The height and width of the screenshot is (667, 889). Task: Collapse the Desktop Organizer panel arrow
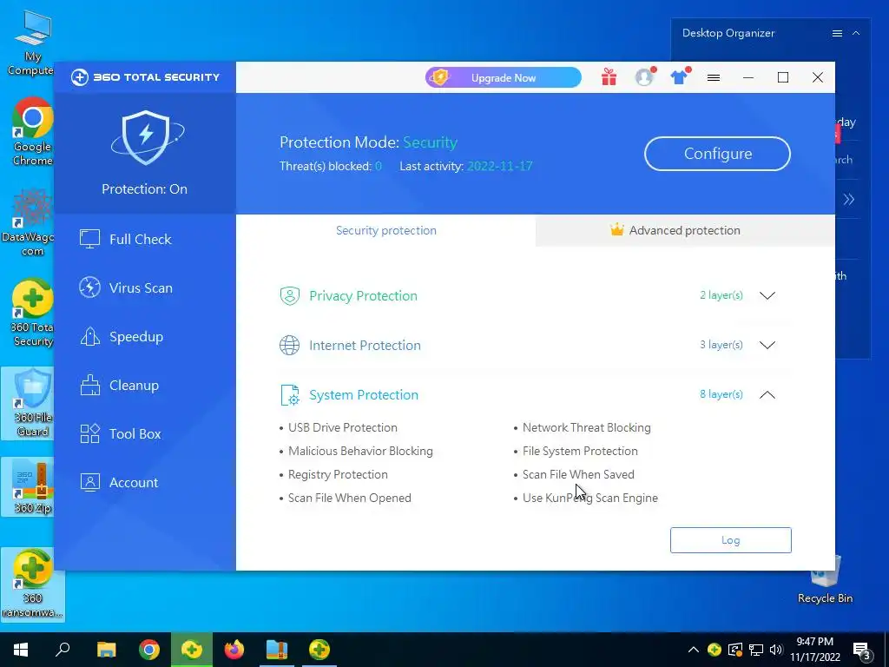click(856, 34)
